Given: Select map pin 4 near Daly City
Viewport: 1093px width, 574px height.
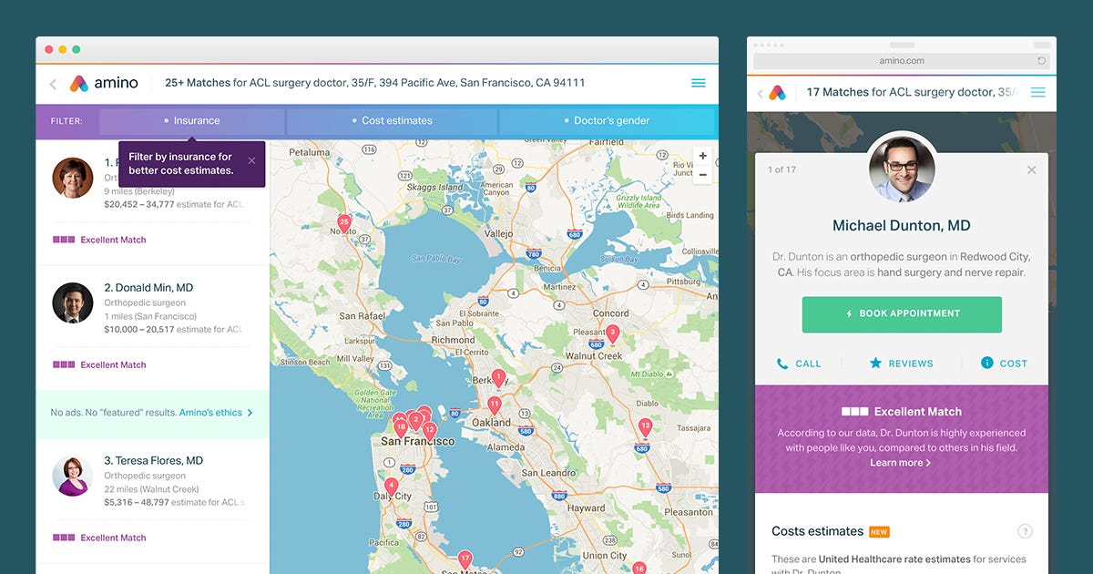Looking at the screenshot, I should click(391, 487).
